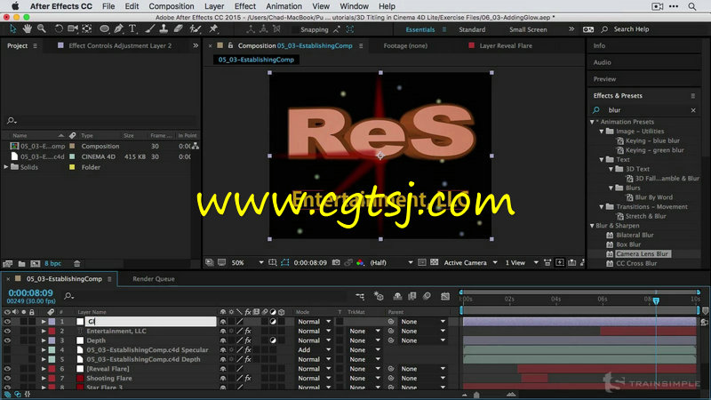The image size is (711, 400).
Task: Switch to the Standard workspace
Action: point(472,29)
